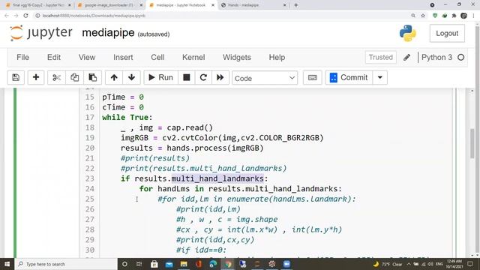Reload the browser page

click(x=25, y=16)
